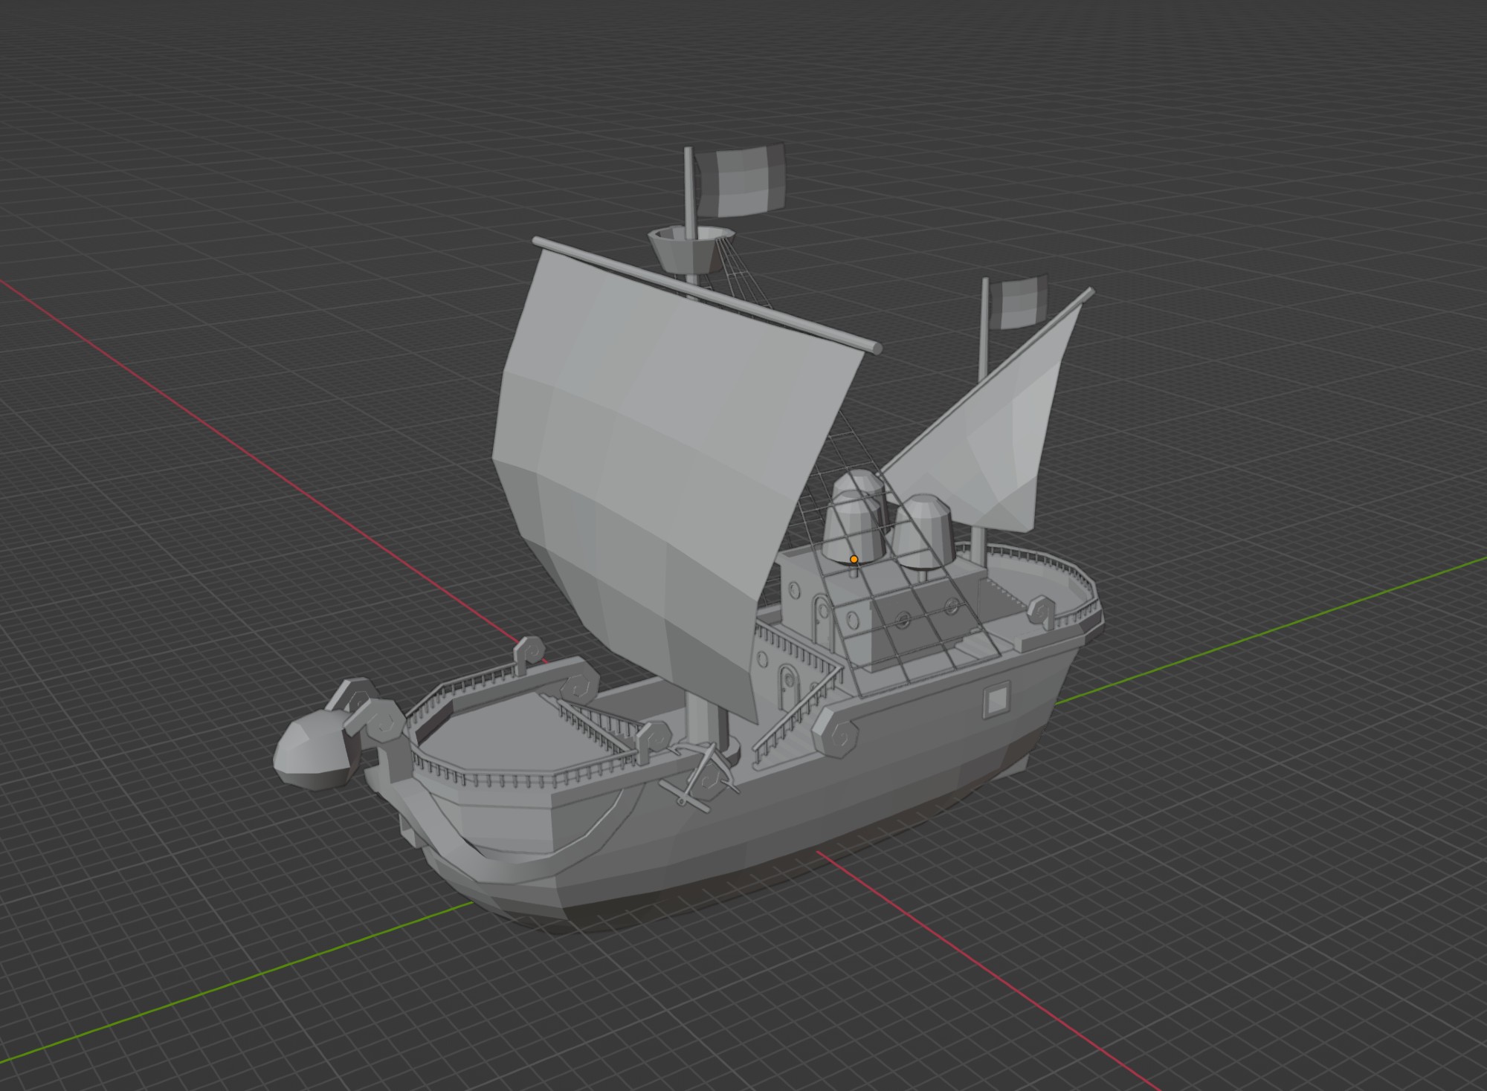
Task: Click the orange object origin dot
Action: [854, 559]
